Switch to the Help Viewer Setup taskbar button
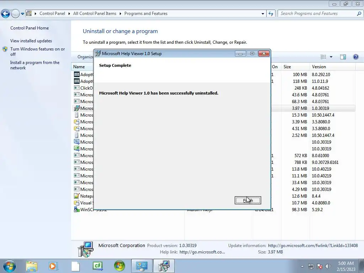Screen dimensions: 364x273 tap(164, 266)
